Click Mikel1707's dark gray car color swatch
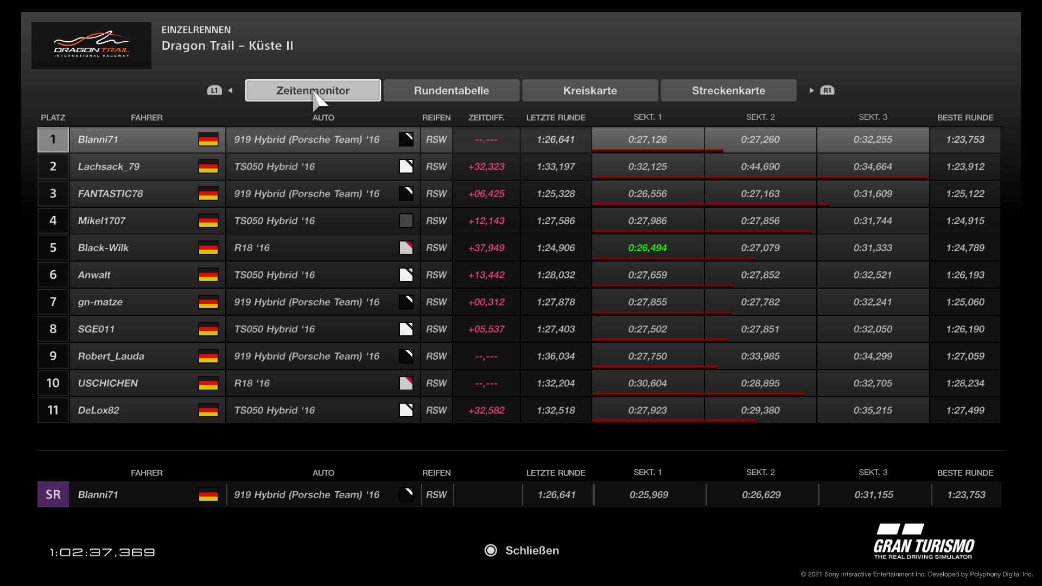This screenshot has height=586, width=1042. pos(406,221)
